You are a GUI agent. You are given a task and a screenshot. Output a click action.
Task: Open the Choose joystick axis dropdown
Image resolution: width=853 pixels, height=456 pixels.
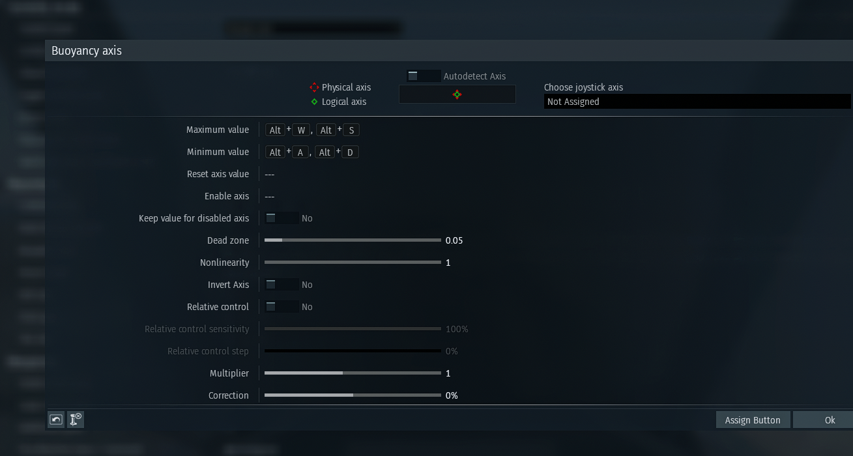(x=697, y=102)
